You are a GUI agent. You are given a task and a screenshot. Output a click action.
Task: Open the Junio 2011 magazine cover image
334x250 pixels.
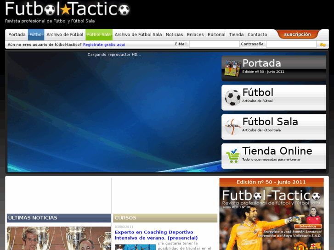click(x=272, y=218)
